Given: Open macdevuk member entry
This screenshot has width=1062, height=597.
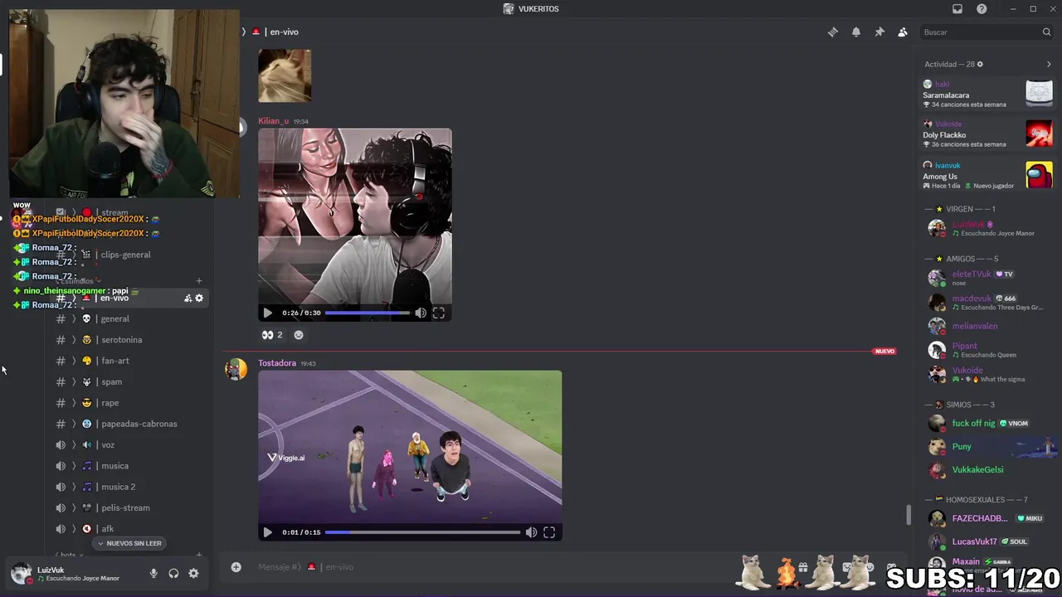Looking at the screenshot, I should 989,303.
